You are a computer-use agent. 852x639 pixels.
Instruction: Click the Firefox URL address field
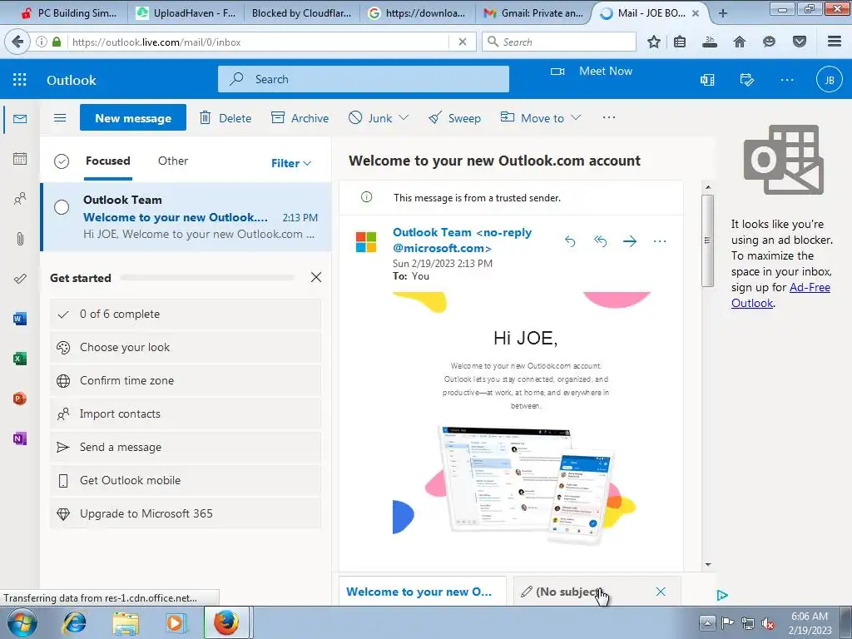coord(258,42)
